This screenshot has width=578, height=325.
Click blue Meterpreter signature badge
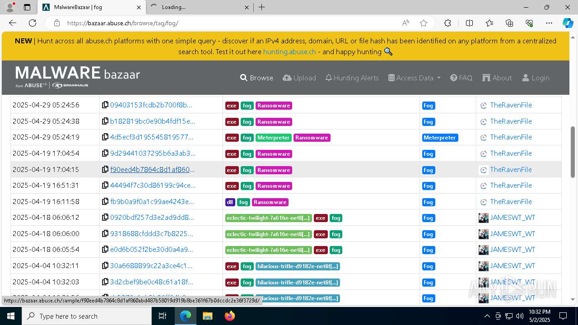point(440,138)
